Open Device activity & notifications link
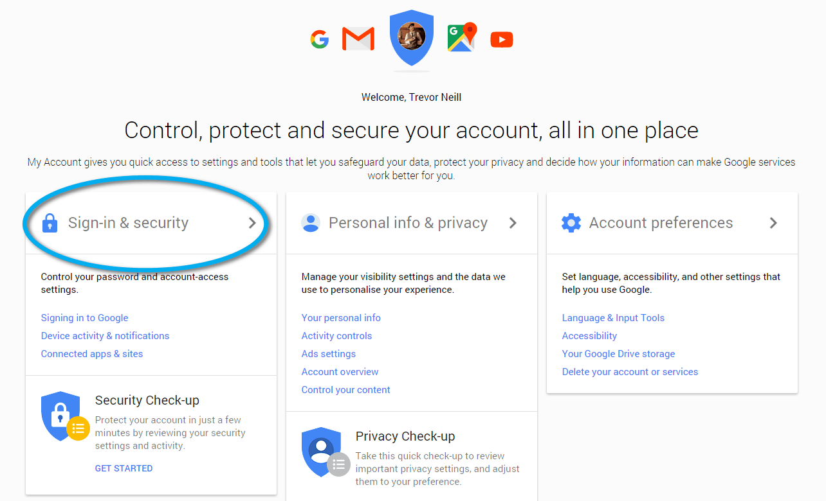 [106, 336]
